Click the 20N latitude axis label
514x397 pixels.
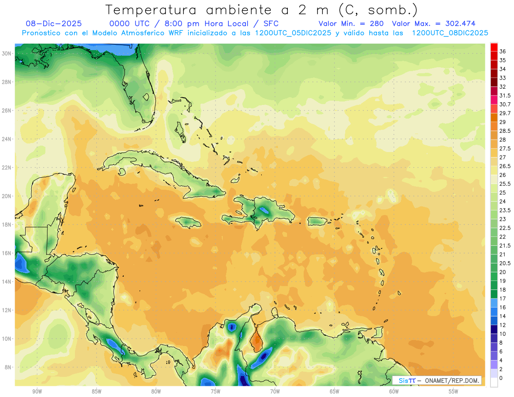7,196
